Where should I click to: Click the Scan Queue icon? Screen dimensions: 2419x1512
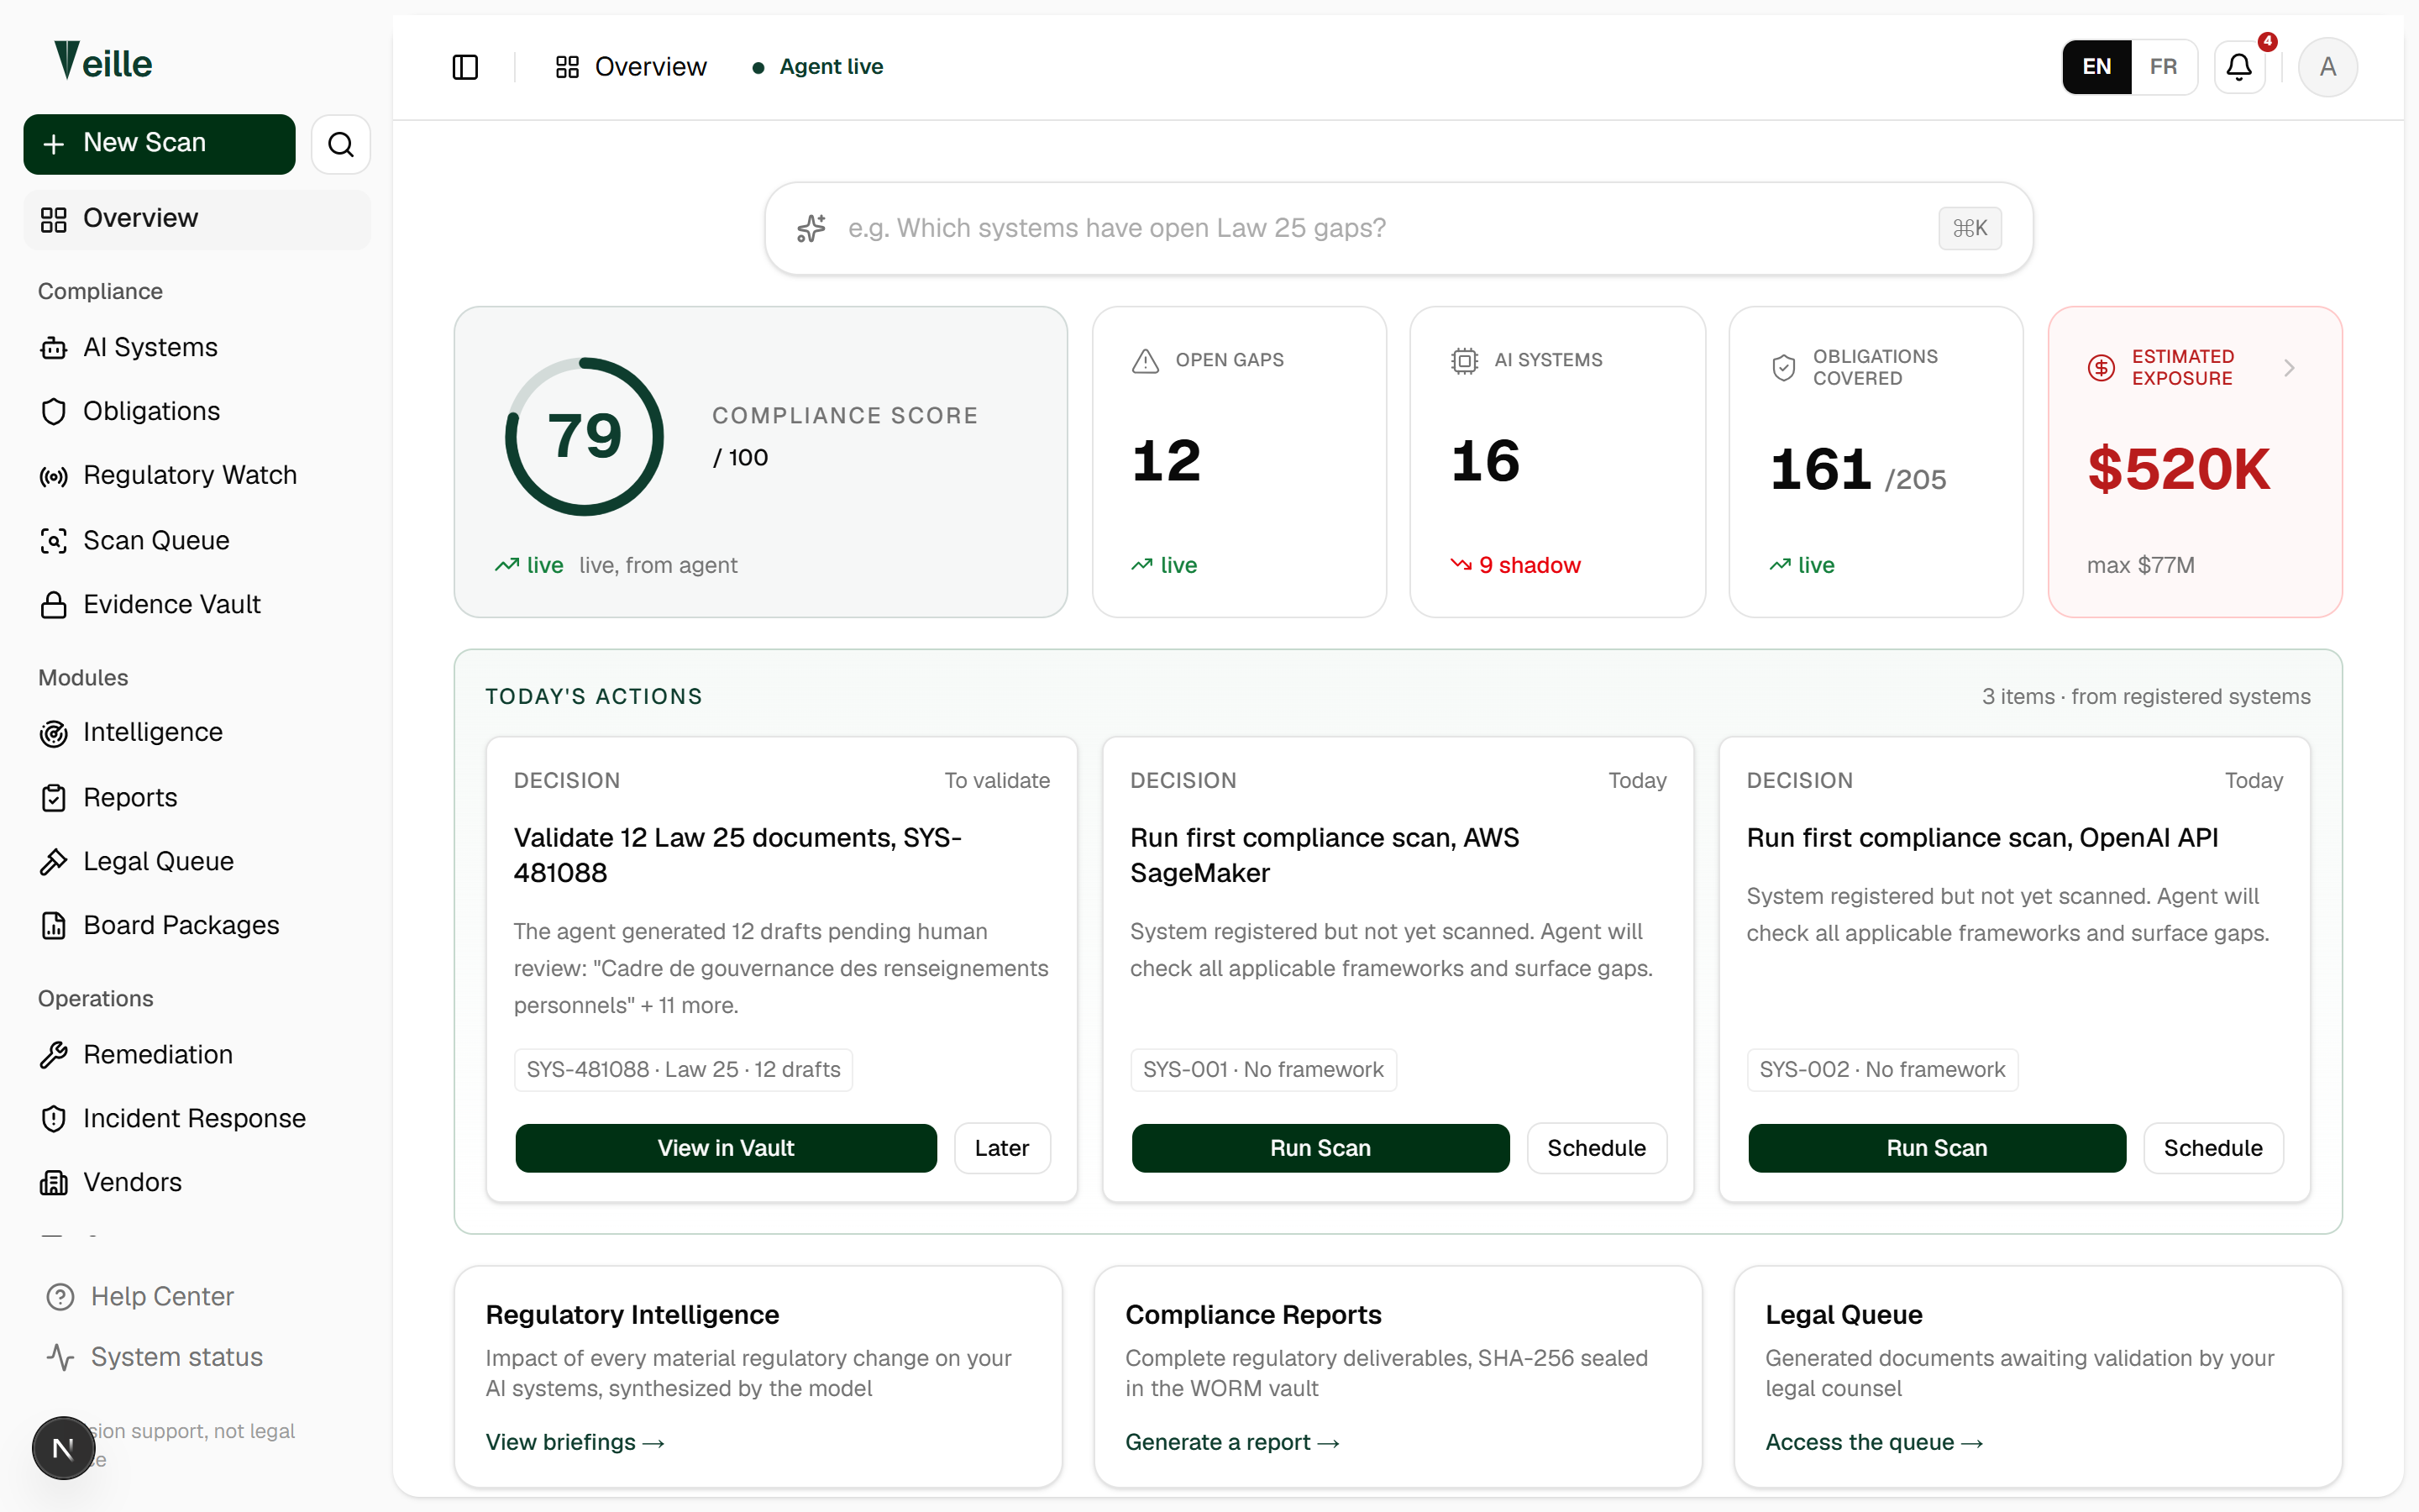click(54, 541)
